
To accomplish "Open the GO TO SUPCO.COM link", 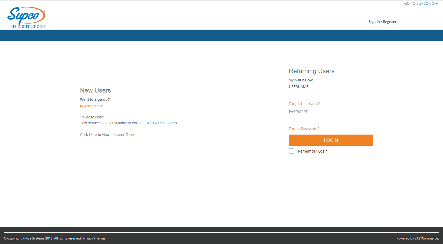I will click(x=421, y=3).
